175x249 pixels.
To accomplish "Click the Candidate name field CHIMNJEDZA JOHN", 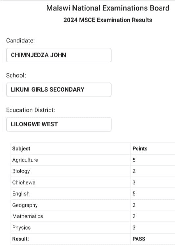I will coord(59,55).
